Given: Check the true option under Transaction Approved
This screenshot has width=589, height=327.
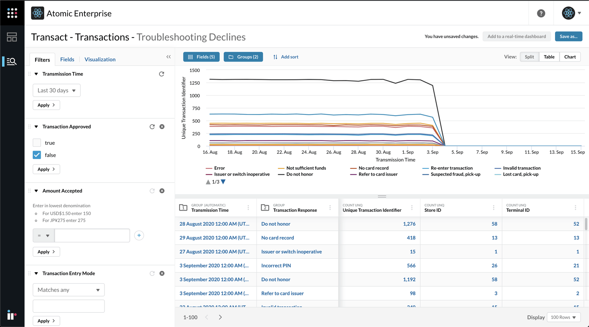Looking at the screenshot, I should coord(37,142).
